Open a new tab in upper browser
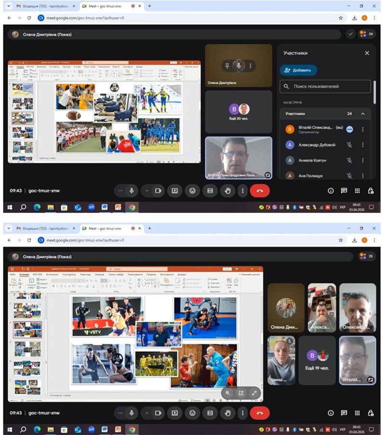 150,6
